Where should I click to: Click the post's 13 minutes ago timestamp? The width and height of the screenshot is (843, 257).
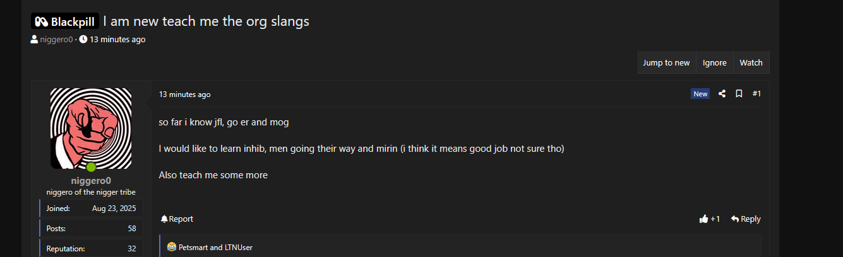point(184,94)
